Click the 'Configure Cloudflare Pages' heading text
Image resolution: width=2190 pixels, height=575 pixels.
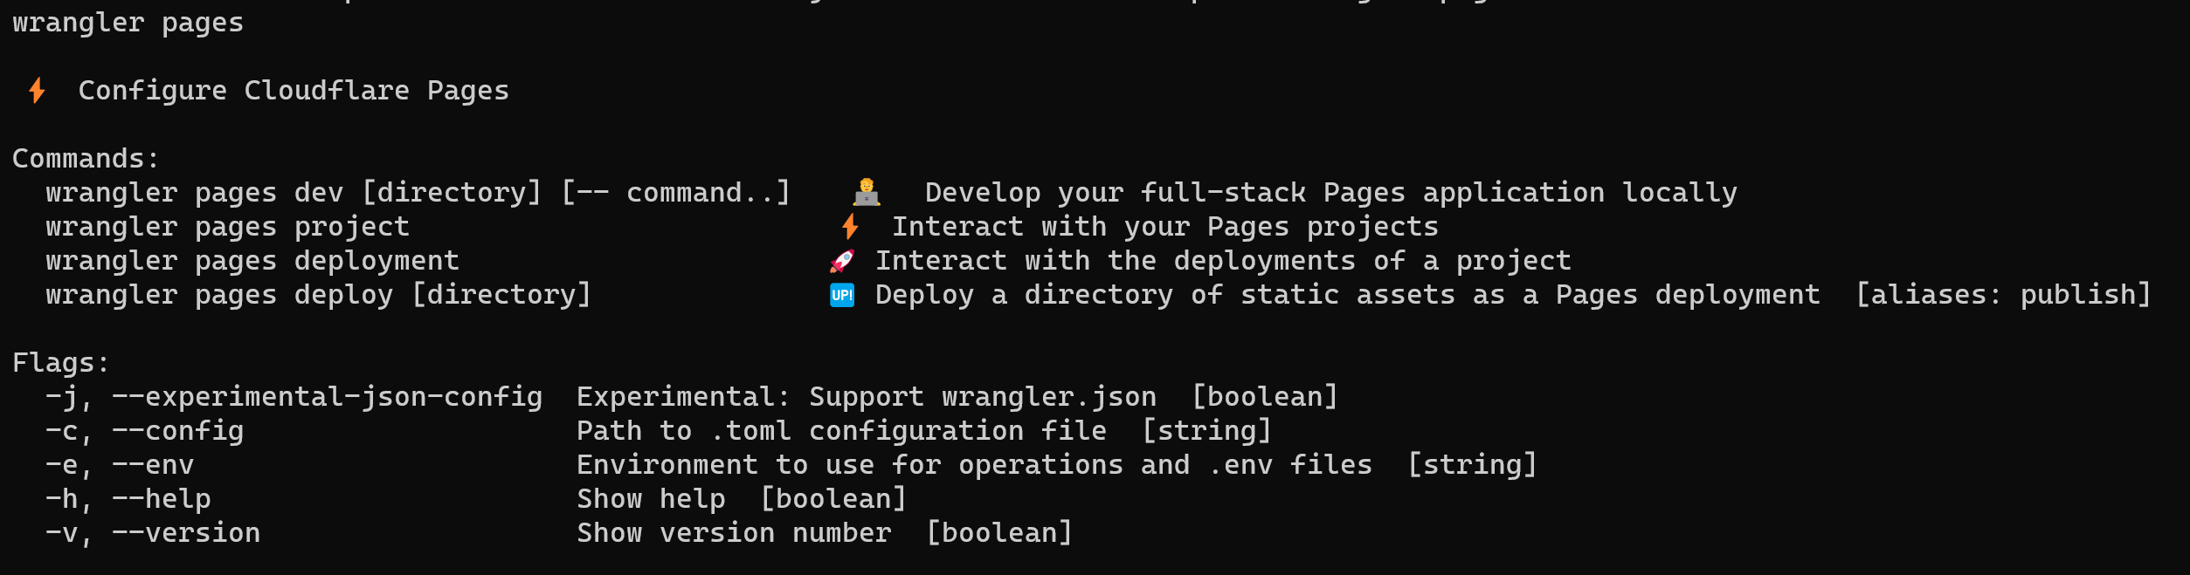[294, 91]
